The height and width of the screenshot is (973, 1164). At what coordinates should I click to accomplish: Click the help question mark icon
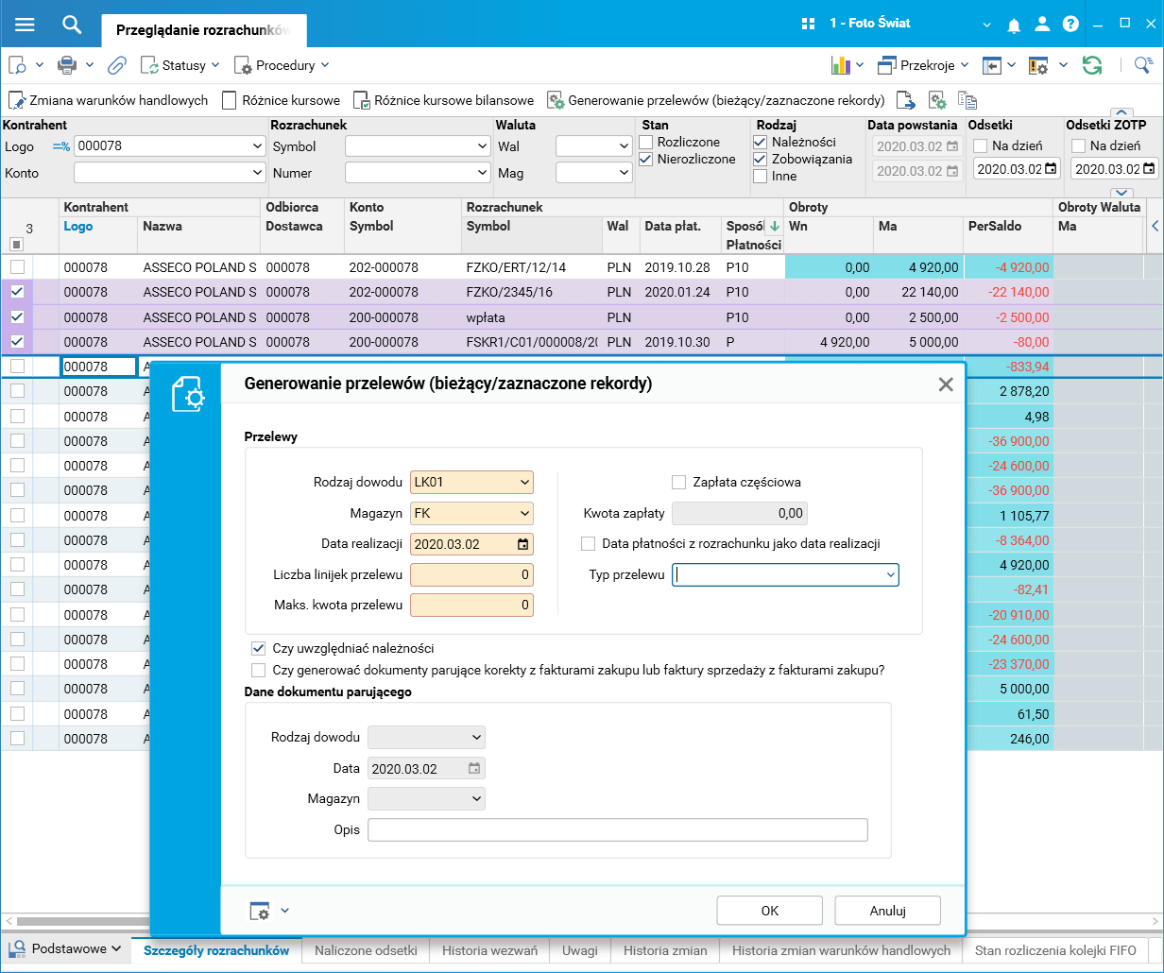click(1070, 24)
